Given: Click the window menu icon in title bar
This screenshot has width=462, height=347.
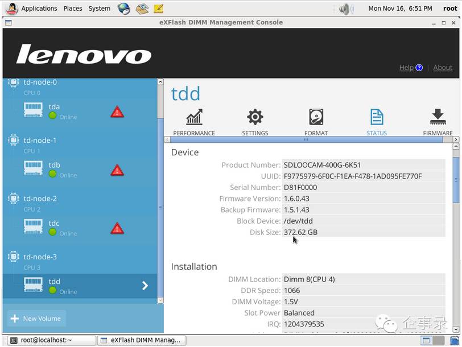Looking at the screenshot, I should coord(8,23).
